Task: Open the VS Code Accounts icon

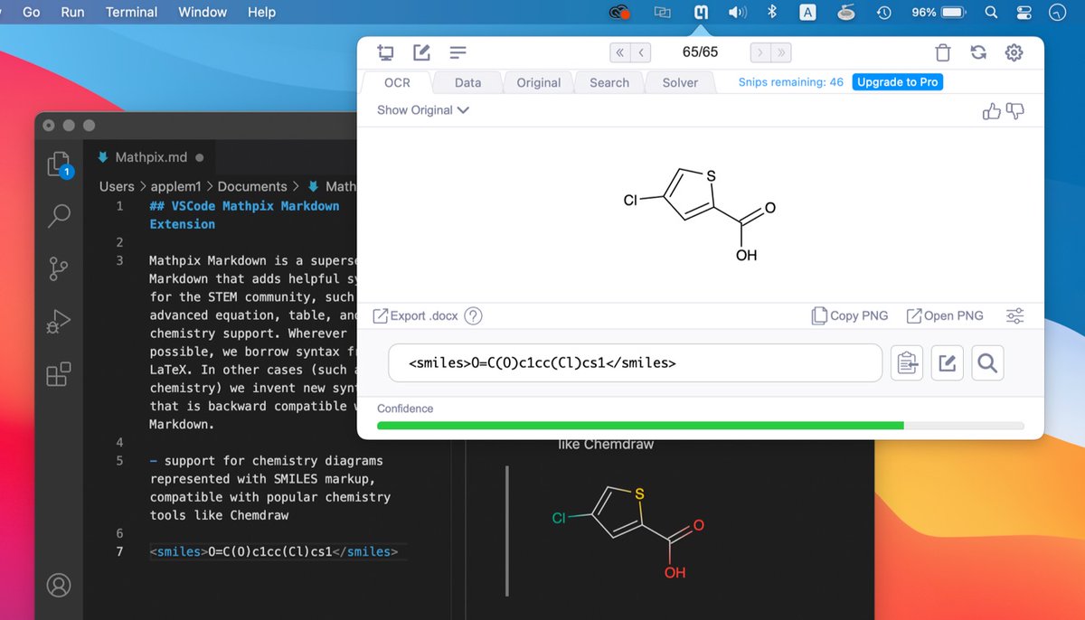Action: 59,585
